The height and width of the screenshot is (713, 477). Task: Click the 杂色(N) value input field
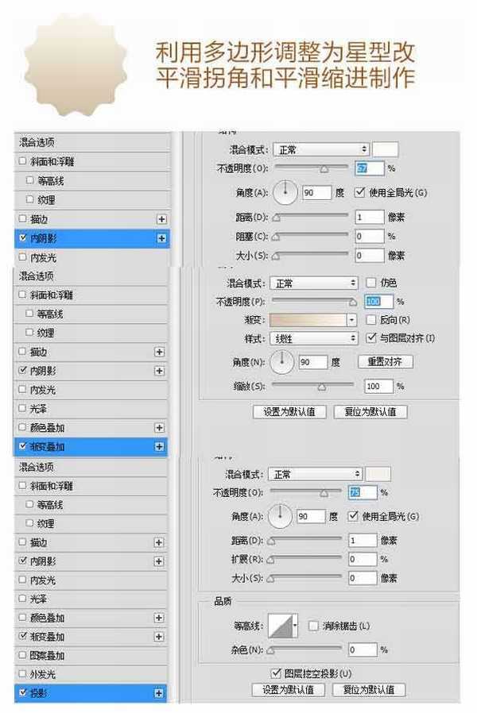tap(362, 649)
